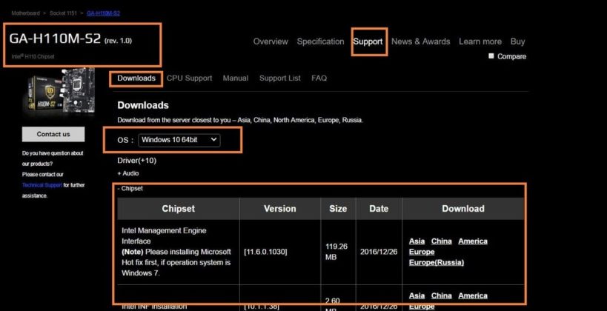Go to the Specification tab
Viewport: 607px width, 311px height.
(320, 41)
